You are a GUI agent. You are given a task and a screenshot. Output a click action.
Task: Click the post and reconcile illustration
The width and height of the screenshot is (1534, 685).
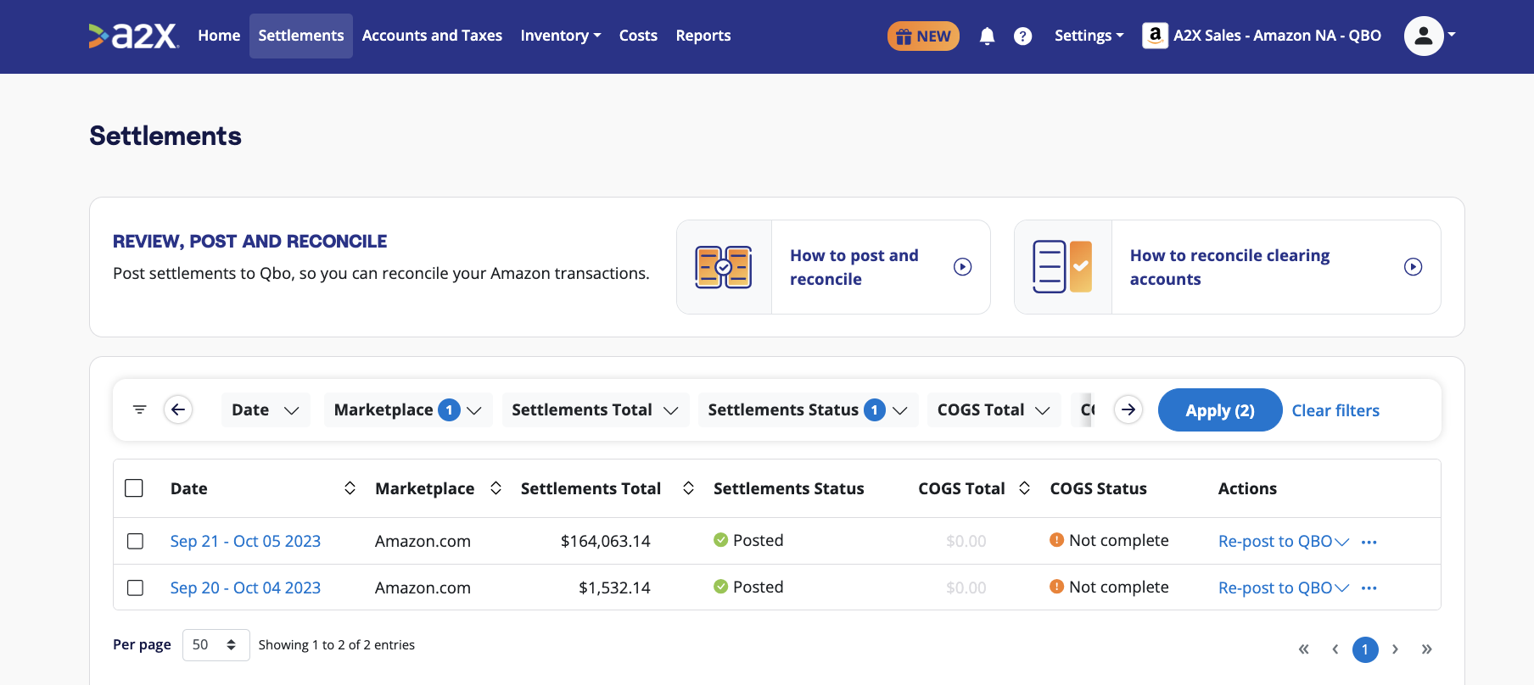coord(724,267)
